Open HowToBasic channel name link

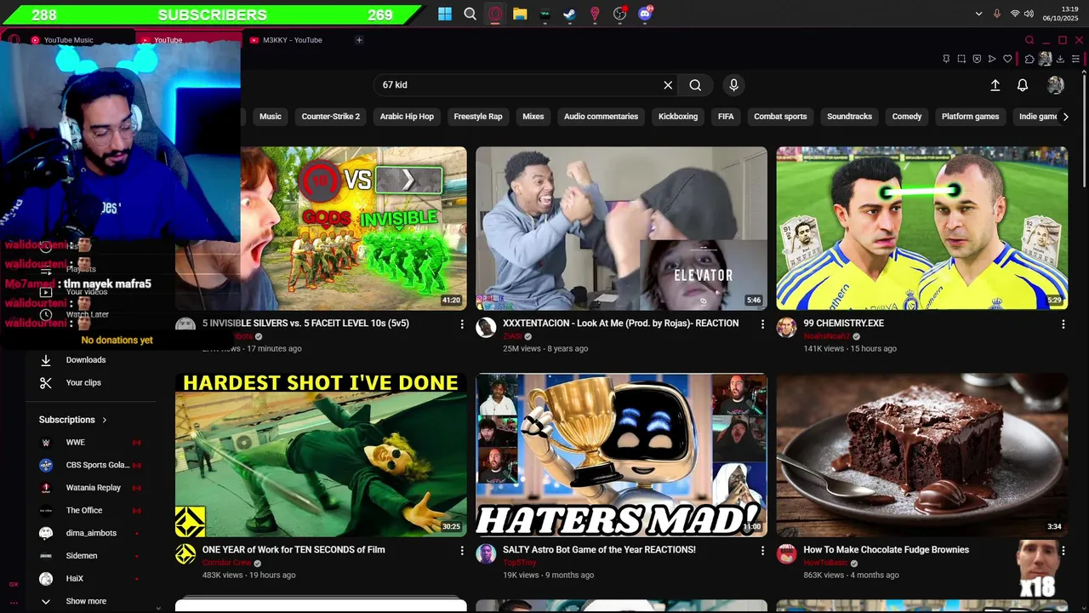(824, 563)
